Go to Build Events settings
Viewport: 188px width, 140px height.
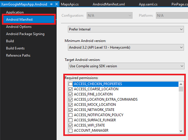pyautogui.click(x=15, y=48)
